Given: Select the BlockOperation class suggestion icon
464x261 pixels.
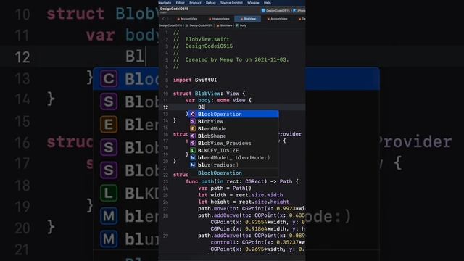Looking at the screenshot, I should [x=193, y=115].
